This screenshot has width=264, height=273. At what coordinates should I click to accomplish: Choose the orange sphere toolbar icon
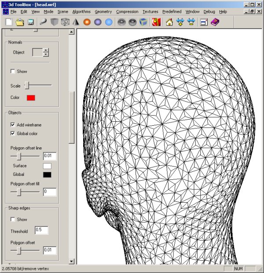[87, 22]
